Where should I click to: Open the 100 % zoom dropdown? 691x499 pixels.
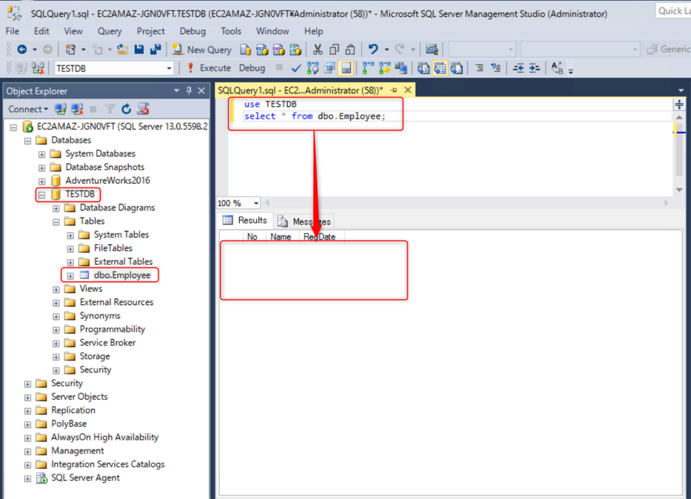coord(256,203)
